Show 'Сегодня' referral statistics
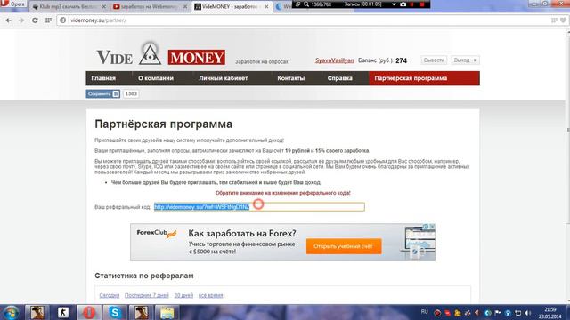570x320 pixels. [x=110, y=295]
